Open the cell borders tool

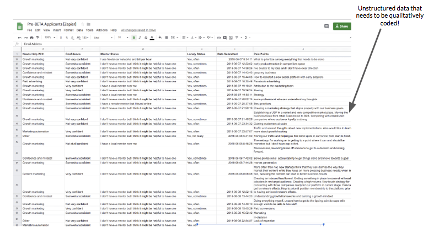[x=166, y=38]
